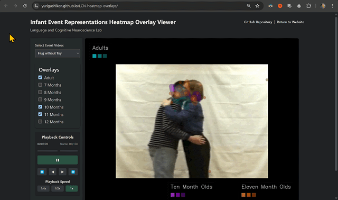Go forward in the browser
Screen dimensions: 338x200
[15, 6]
